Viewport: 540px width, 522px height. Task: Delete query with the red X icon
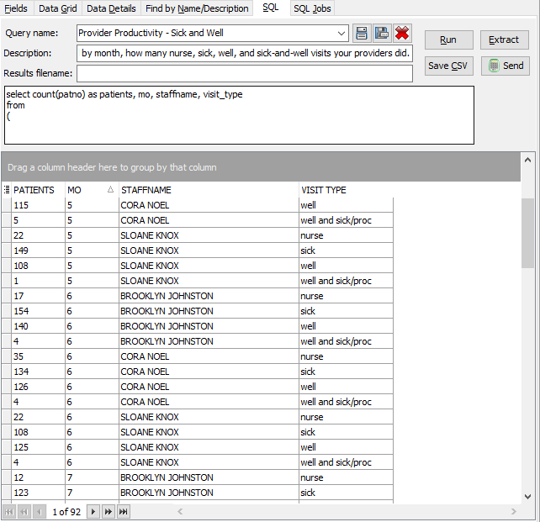coord(402,34)
